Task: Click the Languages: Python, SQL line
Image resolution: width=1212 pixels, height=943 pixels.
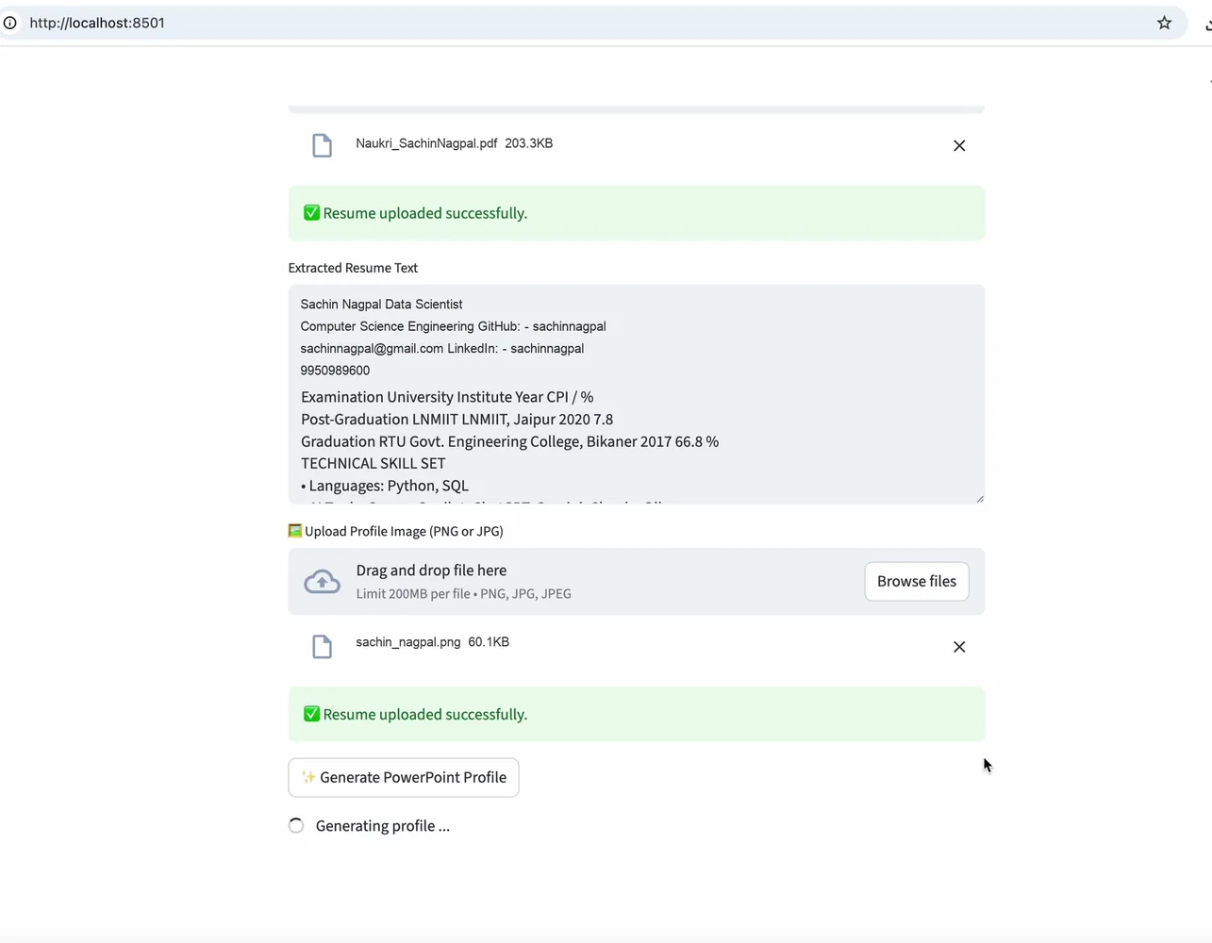Action: (385, 486)
